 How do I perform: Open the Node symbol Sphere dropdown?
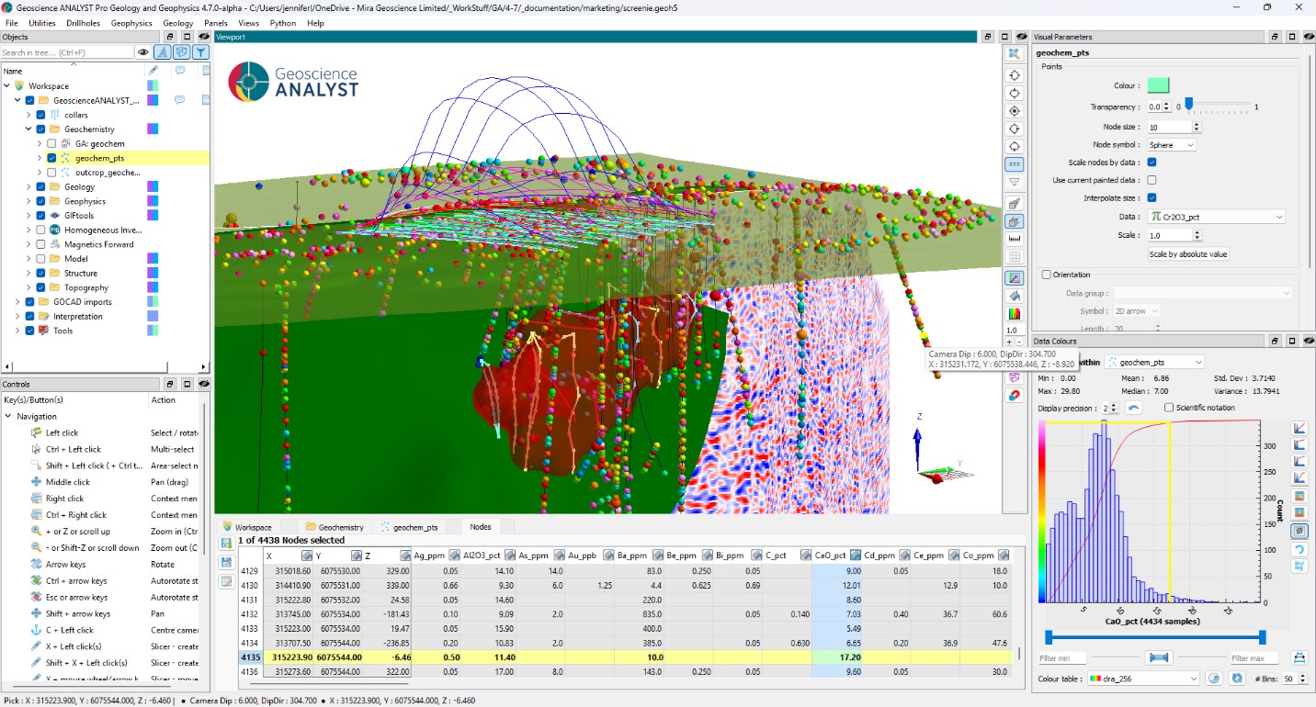1171,145
